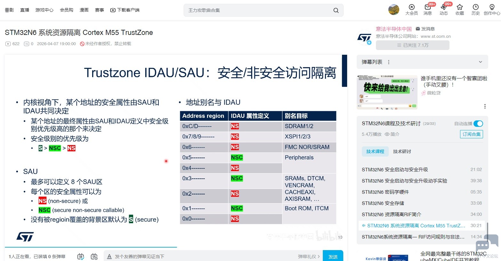Play STM32N6 安全启动与安全升级 21:02
The width and height of the screenshot is (501, 261).
click(422, 170)
